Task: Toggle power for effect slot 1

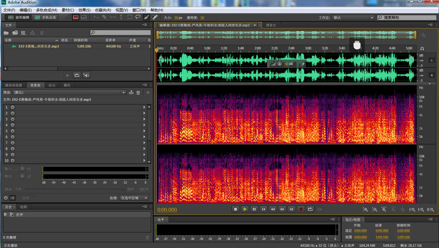Action: (x=12, y=107)
